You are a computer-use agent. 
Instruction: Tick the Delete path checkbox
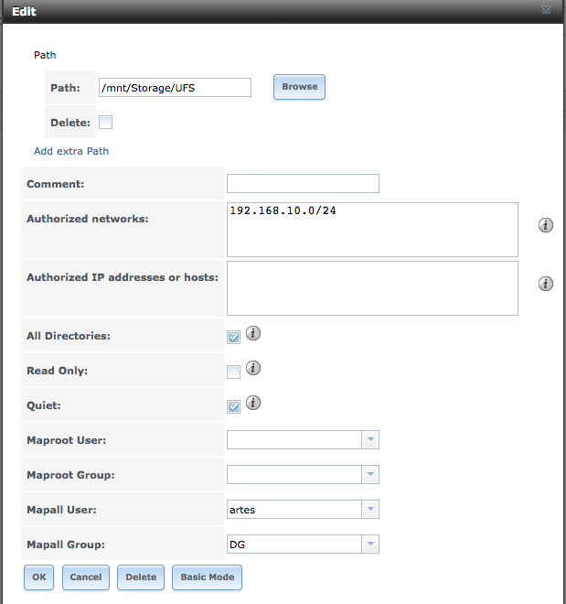pyautogui.click(x=105, y=122)
